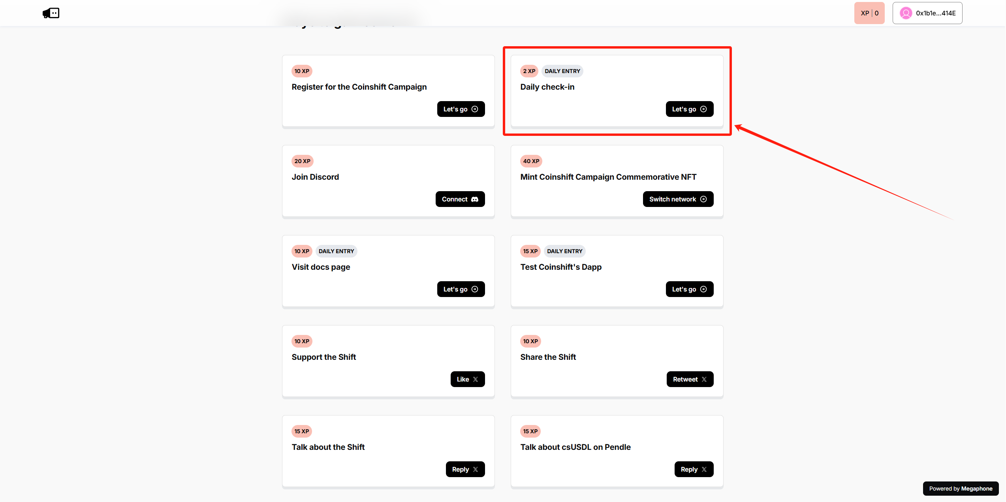1006x502 pixels.
Task: Click Reply on Talk about the Shift
Action: [x=465, y=469]
